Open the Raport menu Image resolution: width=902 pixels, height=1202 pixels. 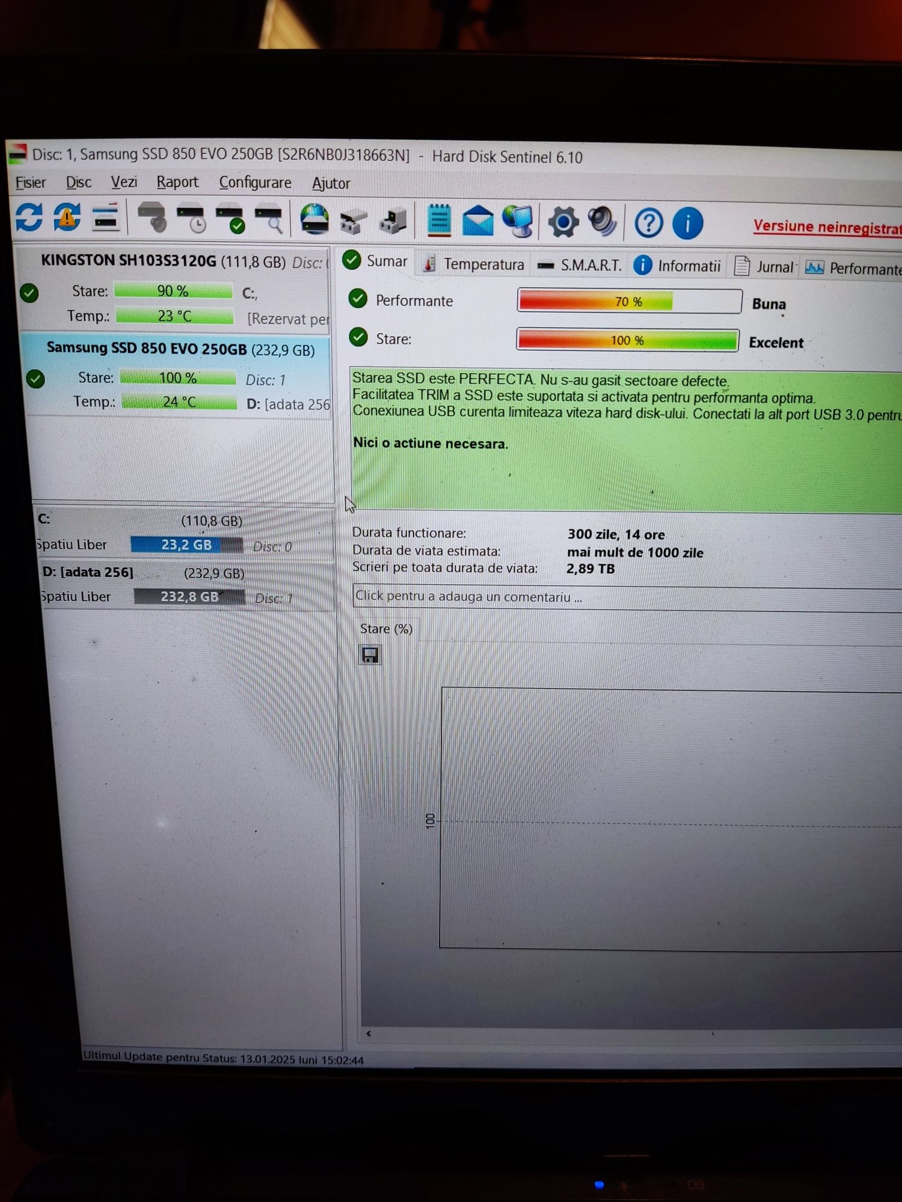point(177,182)
